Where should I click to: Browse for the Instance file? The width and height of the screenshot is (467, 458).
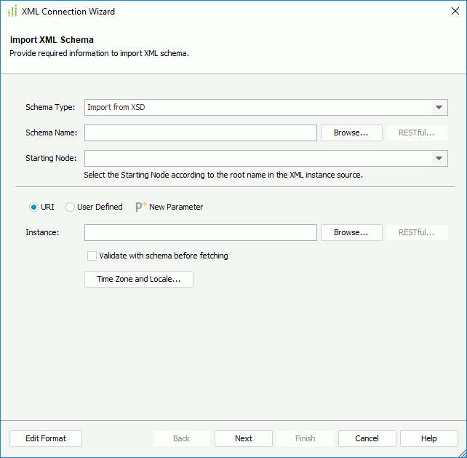coord(351,232)
